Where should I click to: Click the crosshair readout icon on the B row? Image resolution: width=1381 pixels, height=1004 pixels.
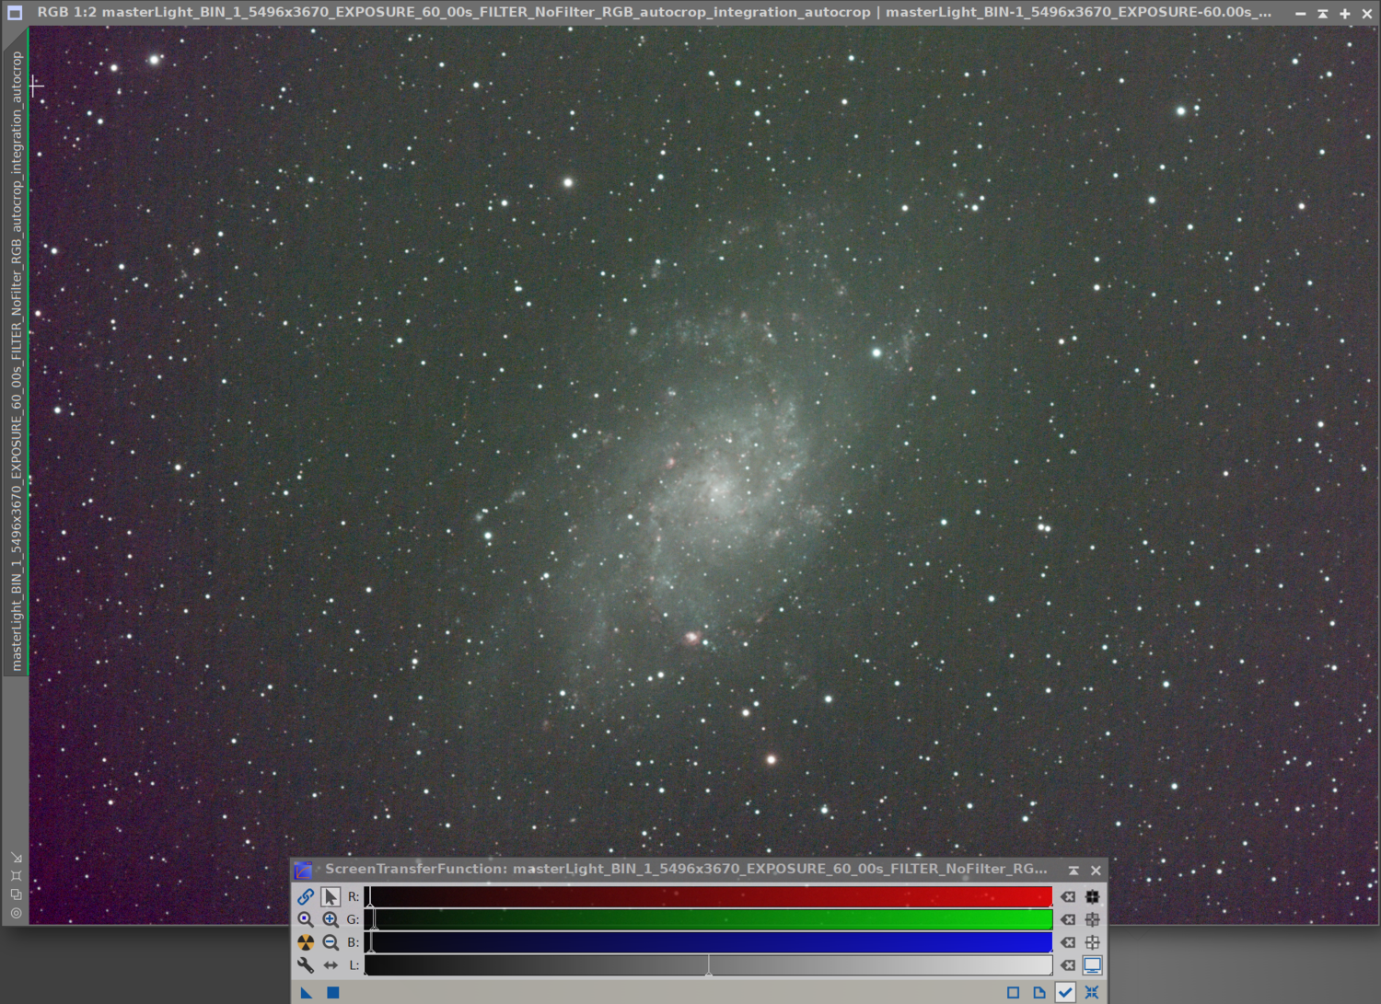pos(1093,942)
